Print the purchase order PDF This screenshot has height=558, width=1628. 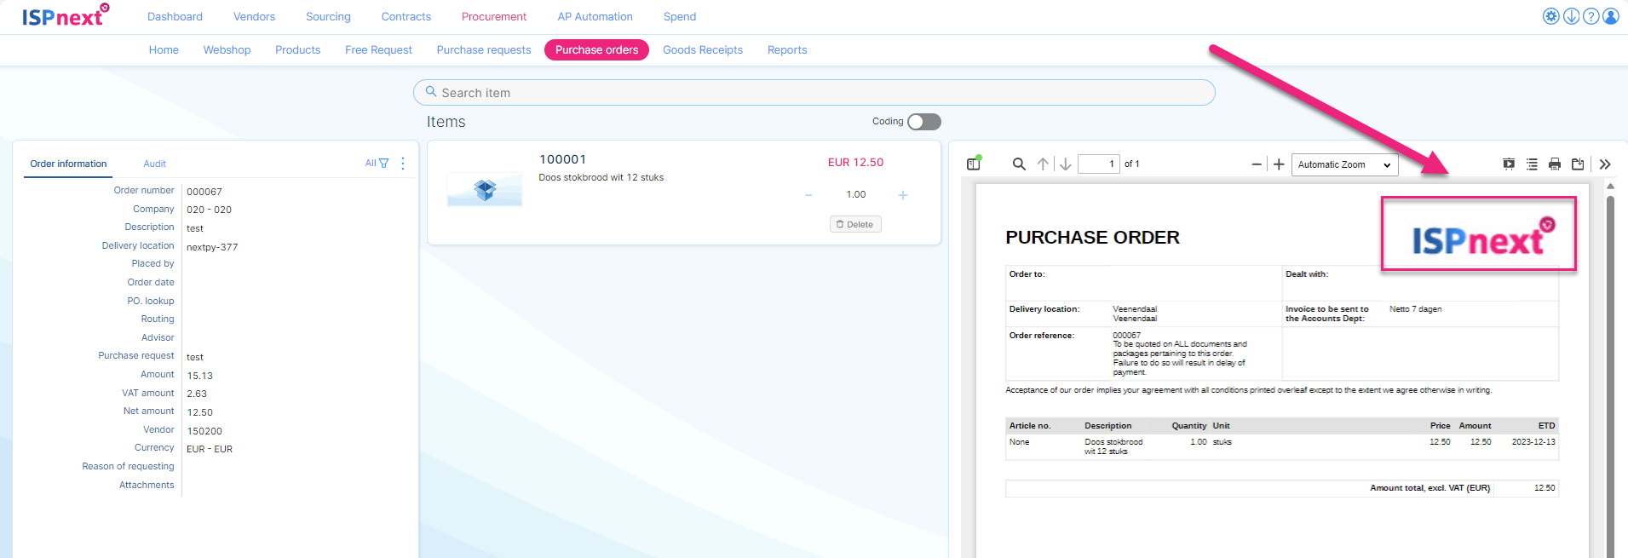(1554, 164)
